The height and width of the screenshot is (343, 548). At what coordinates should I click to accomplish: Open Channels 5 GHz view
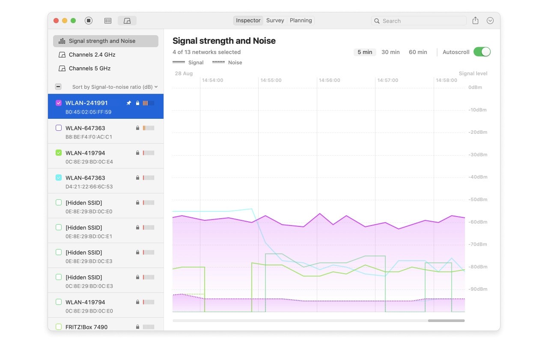[x=89, y=68]
